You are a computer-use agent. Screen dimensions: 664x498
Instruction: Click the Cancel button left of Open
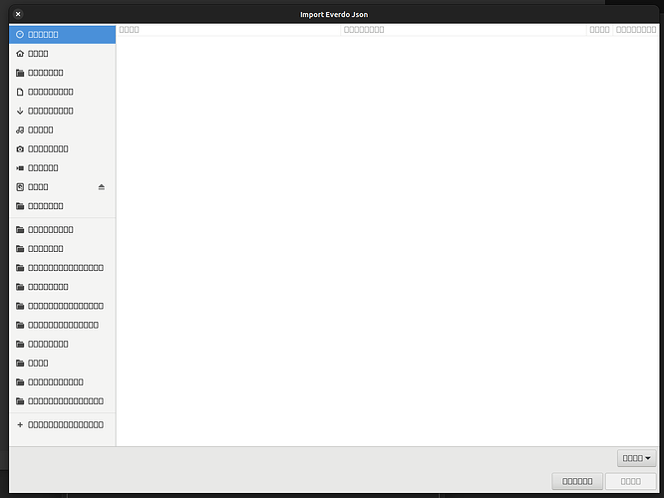pyautogui.click(x=577, y=481)
